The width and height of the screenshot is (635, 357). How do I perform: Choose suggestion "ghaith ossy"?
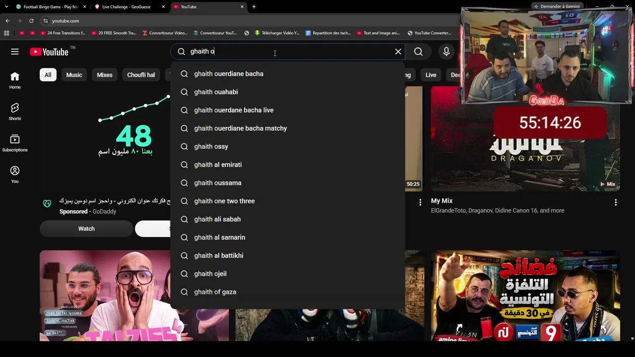(288, 147)
